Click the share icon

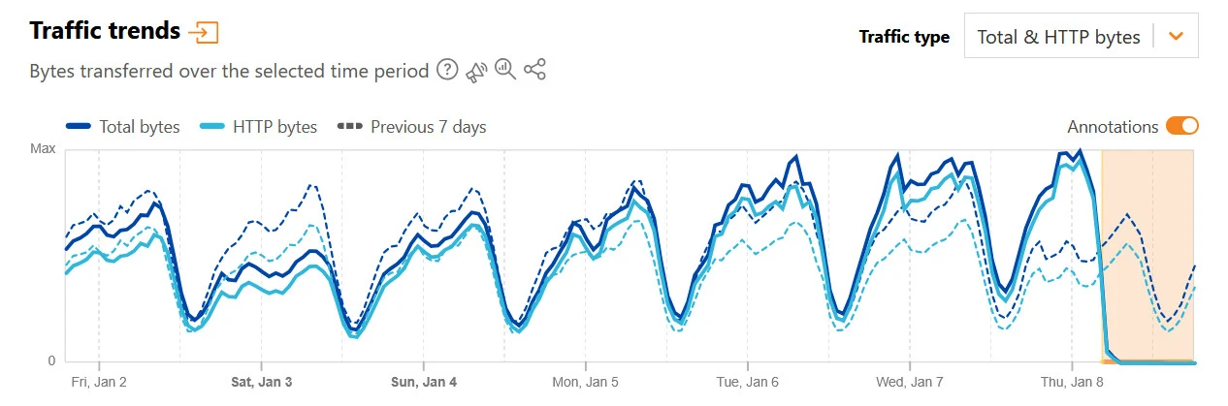pyautogui.click(x=534, y=70)
